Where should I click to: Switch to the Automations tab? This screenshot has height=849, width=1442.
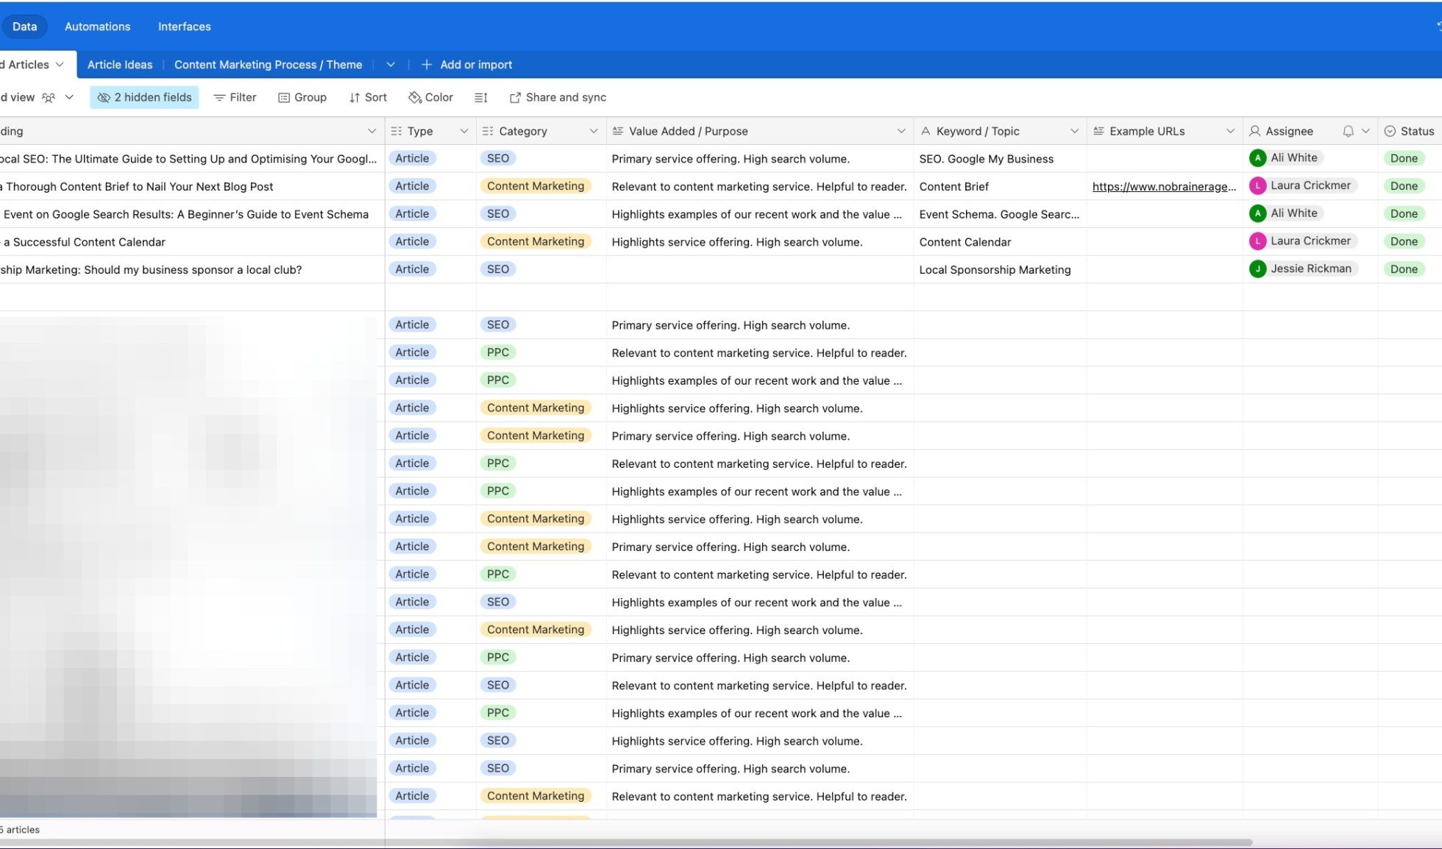coord(97,25)
